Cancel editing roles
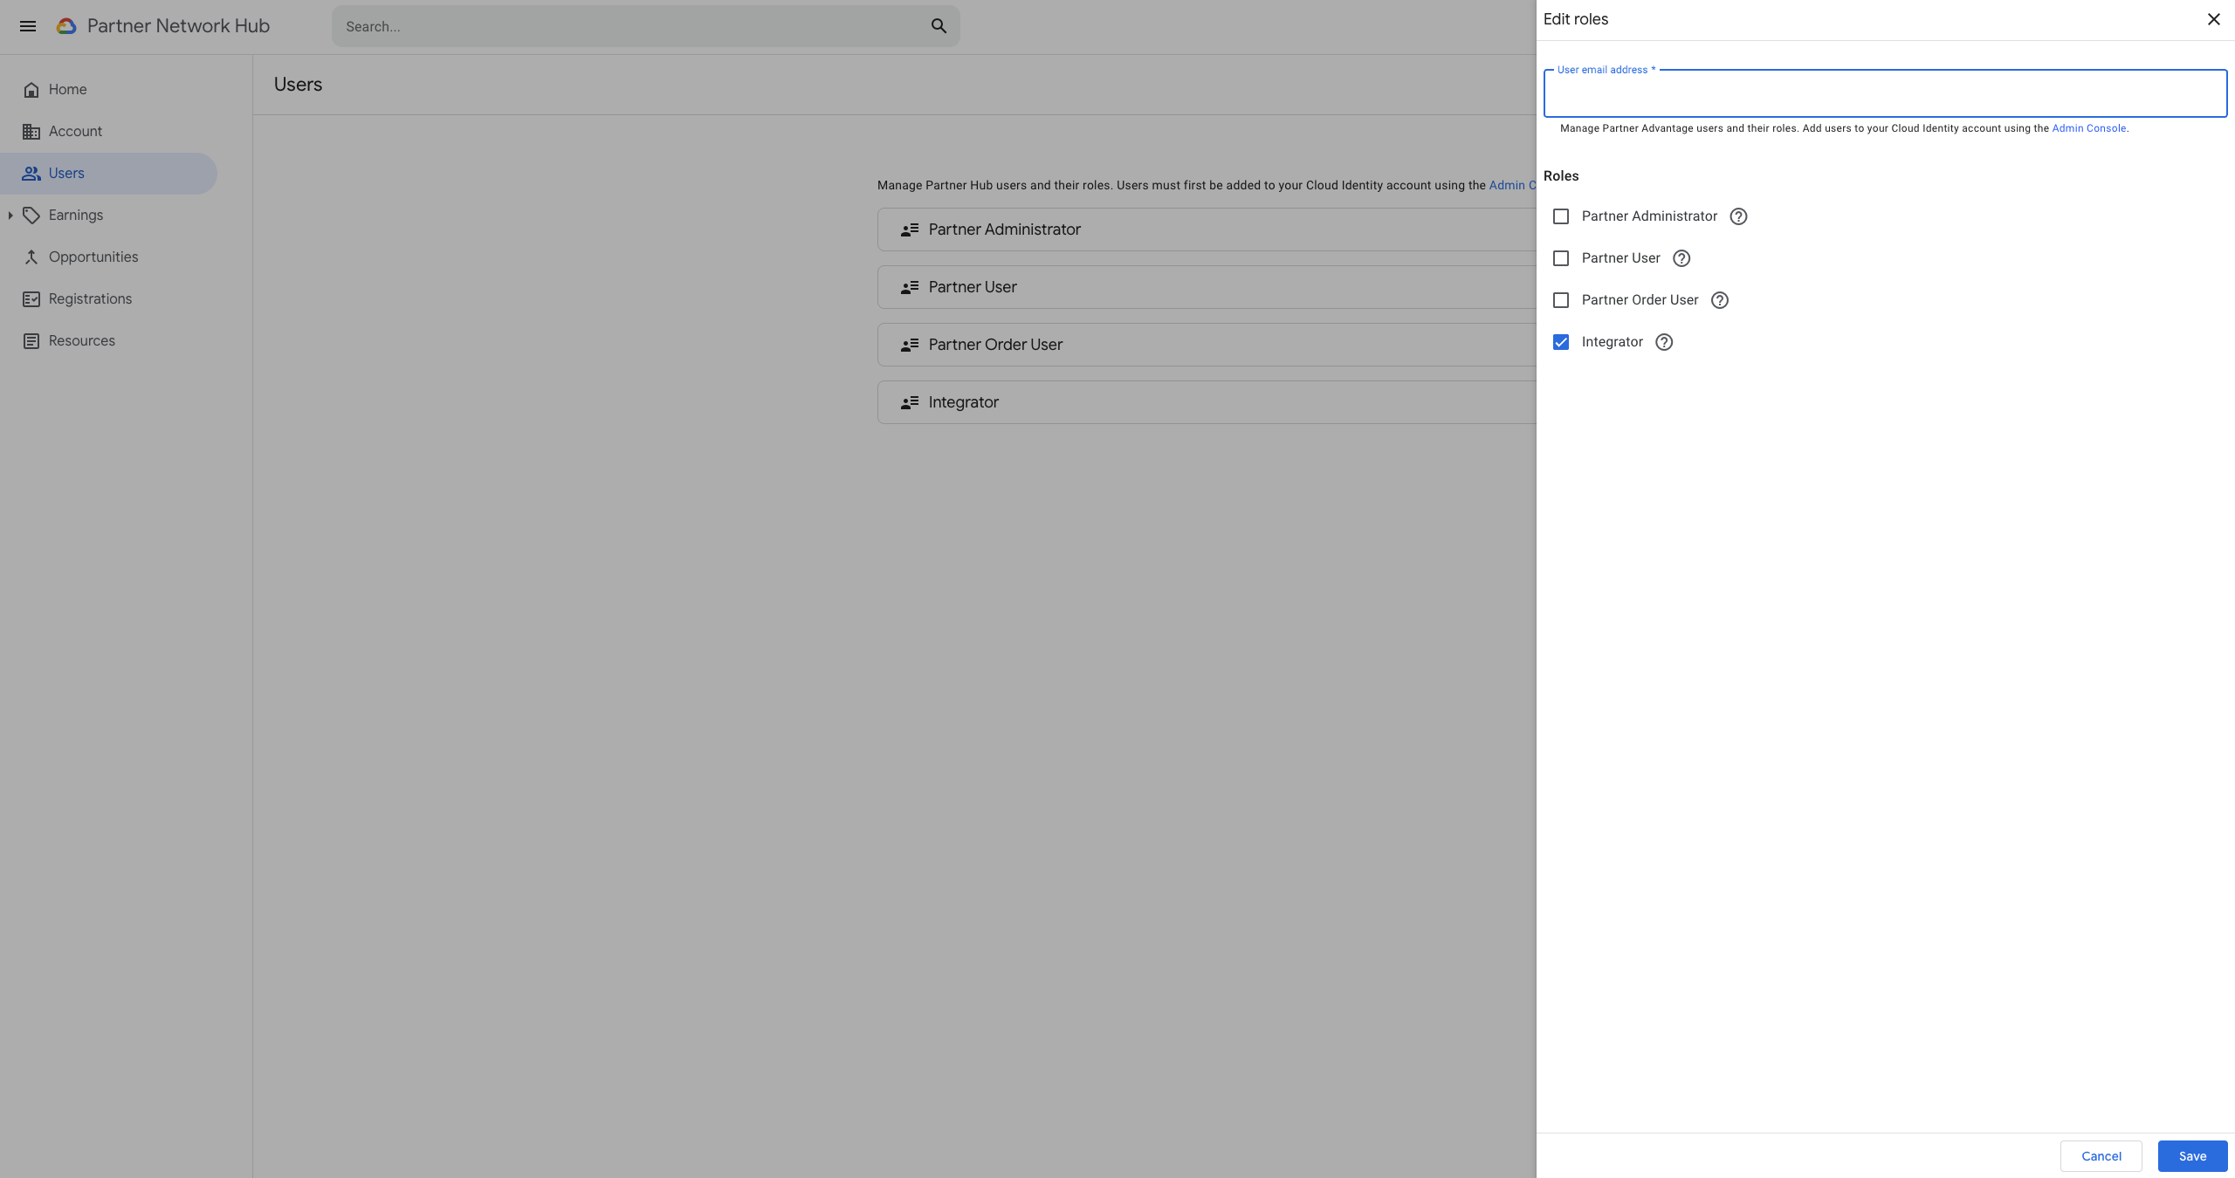2235x1178 pixels. [2101, 1156]
